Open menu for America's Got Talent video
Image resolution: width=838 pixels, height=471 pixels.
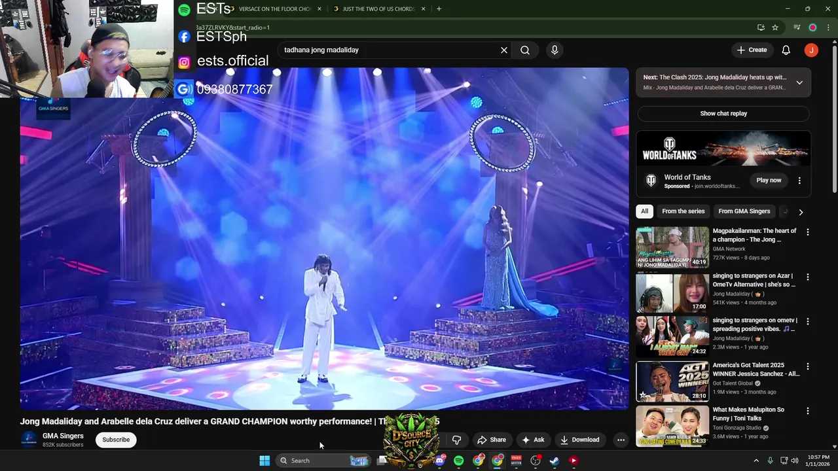tap(807, 366)
